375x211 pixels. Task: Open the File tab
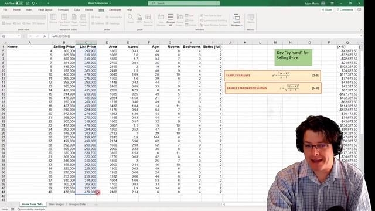point(5,10)
